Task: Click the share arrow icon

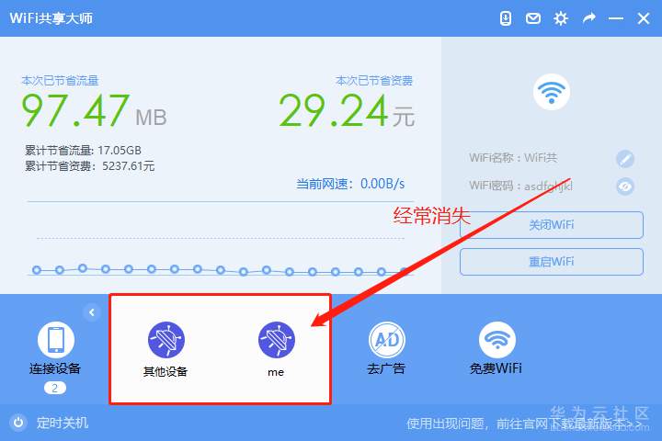Action: 589,18
